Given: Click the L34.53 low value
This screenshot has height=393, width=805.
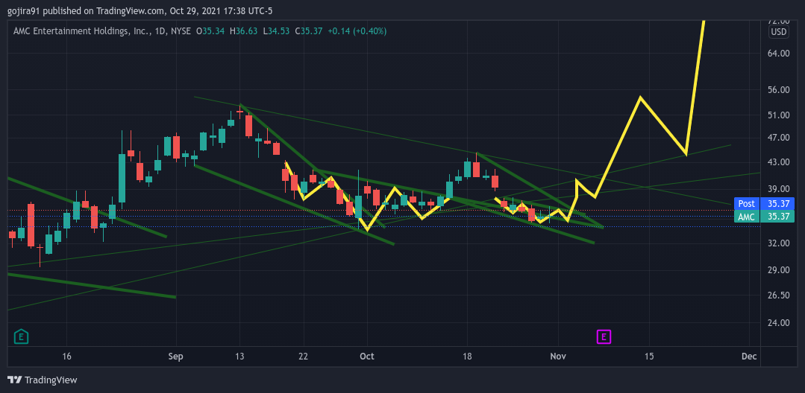Looking at the screenshot, I should (277, 31).
